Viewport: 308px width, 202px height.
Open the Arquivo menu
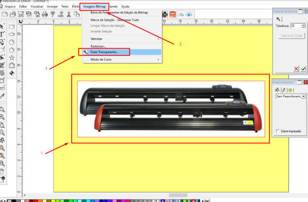[x=10, y=7]
